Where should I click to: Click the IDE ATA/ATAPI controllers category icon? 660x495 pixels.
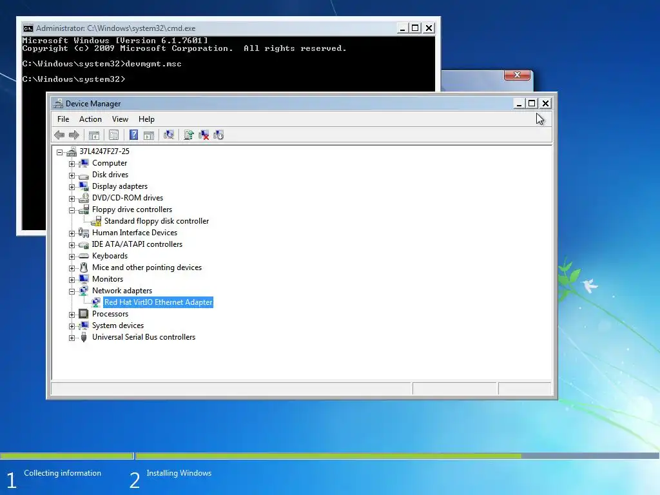tap(84, 244)
